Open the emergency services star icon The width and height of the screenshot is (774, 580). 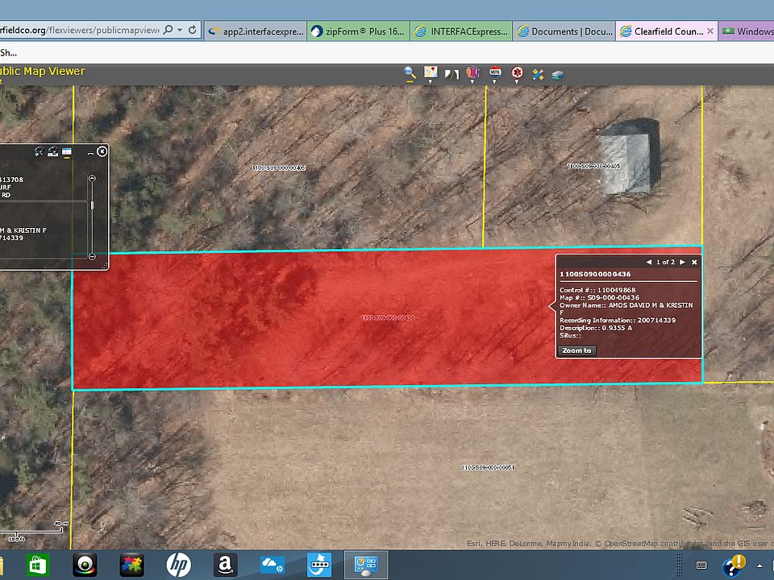pos(517,72)
